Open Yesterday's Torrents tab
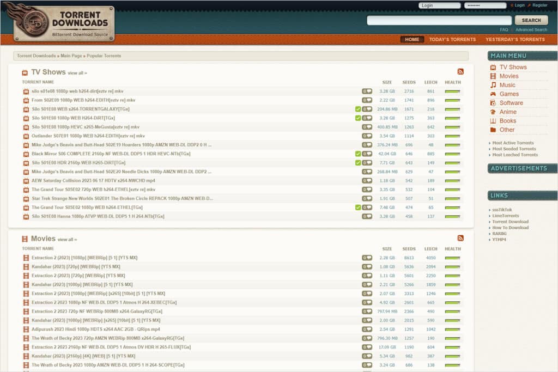558x372 pixels. pos(515,39)
